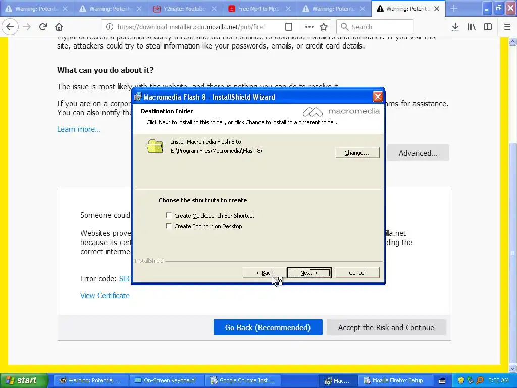The image size is (517, 388).
Task: Click Next in the installer wizard
Action: tap(309, 273)
